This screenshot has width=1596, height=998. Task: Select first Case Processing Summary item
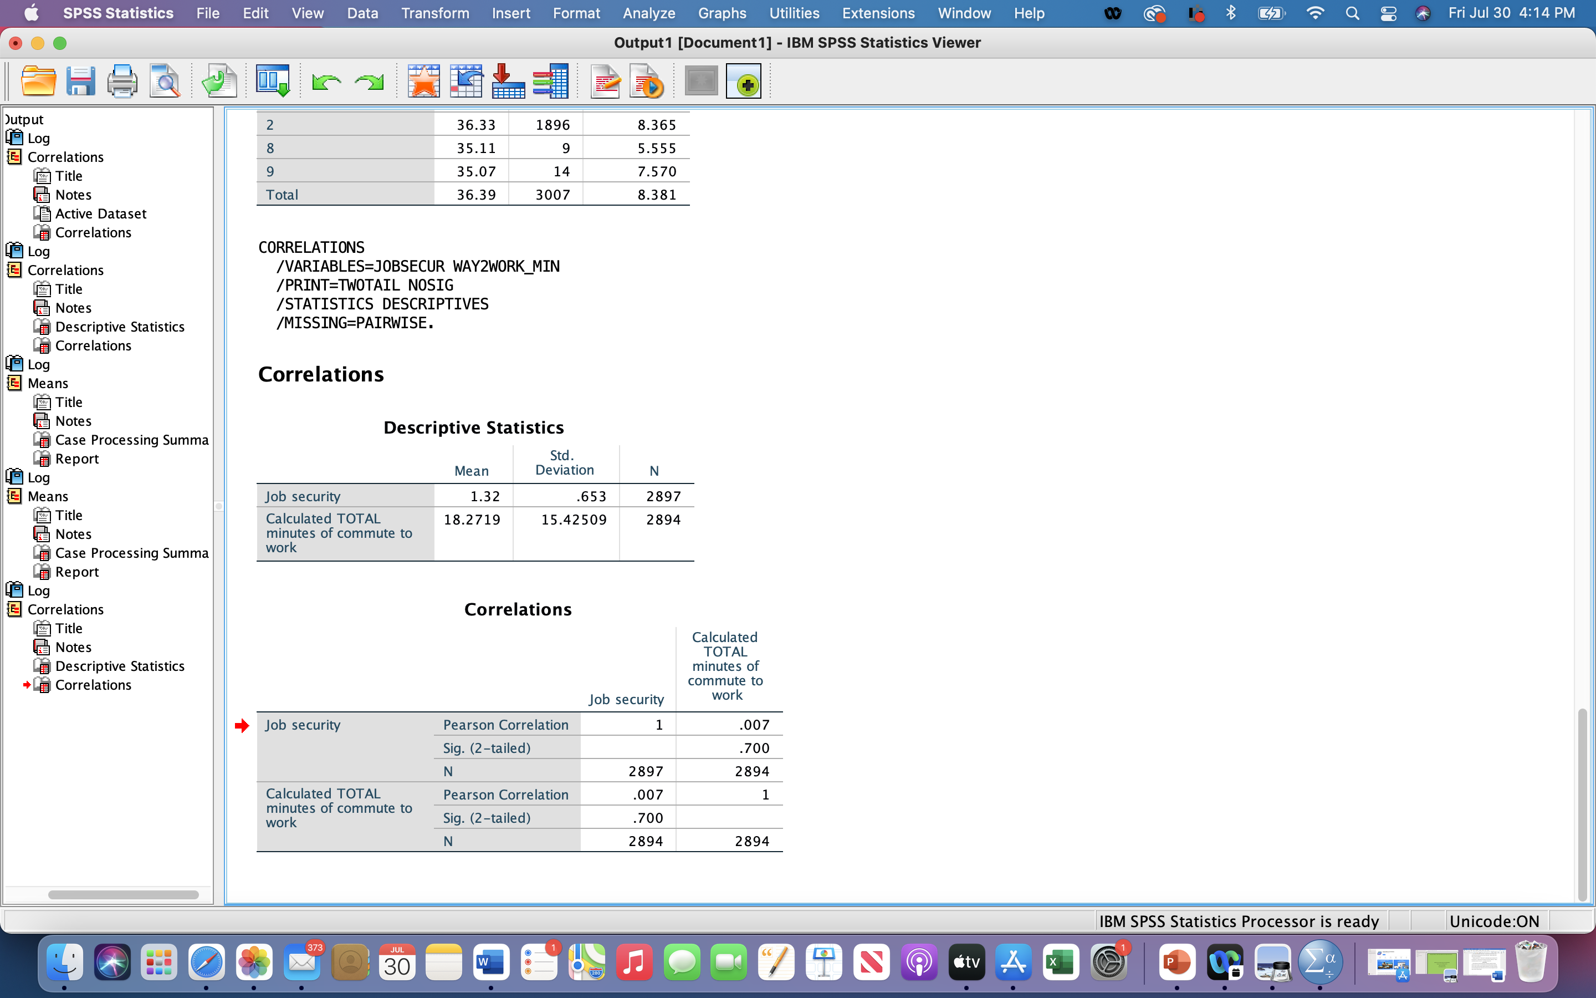(x=131, y=440)
